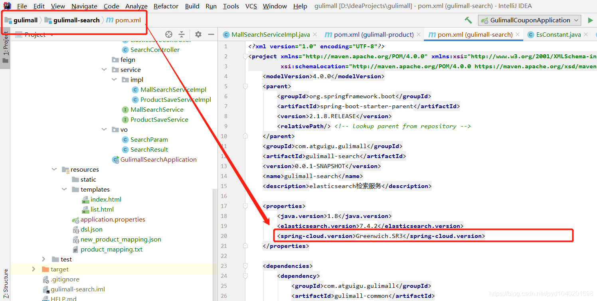Hide the Project panel with minus icon

click(x=211, y=34)
